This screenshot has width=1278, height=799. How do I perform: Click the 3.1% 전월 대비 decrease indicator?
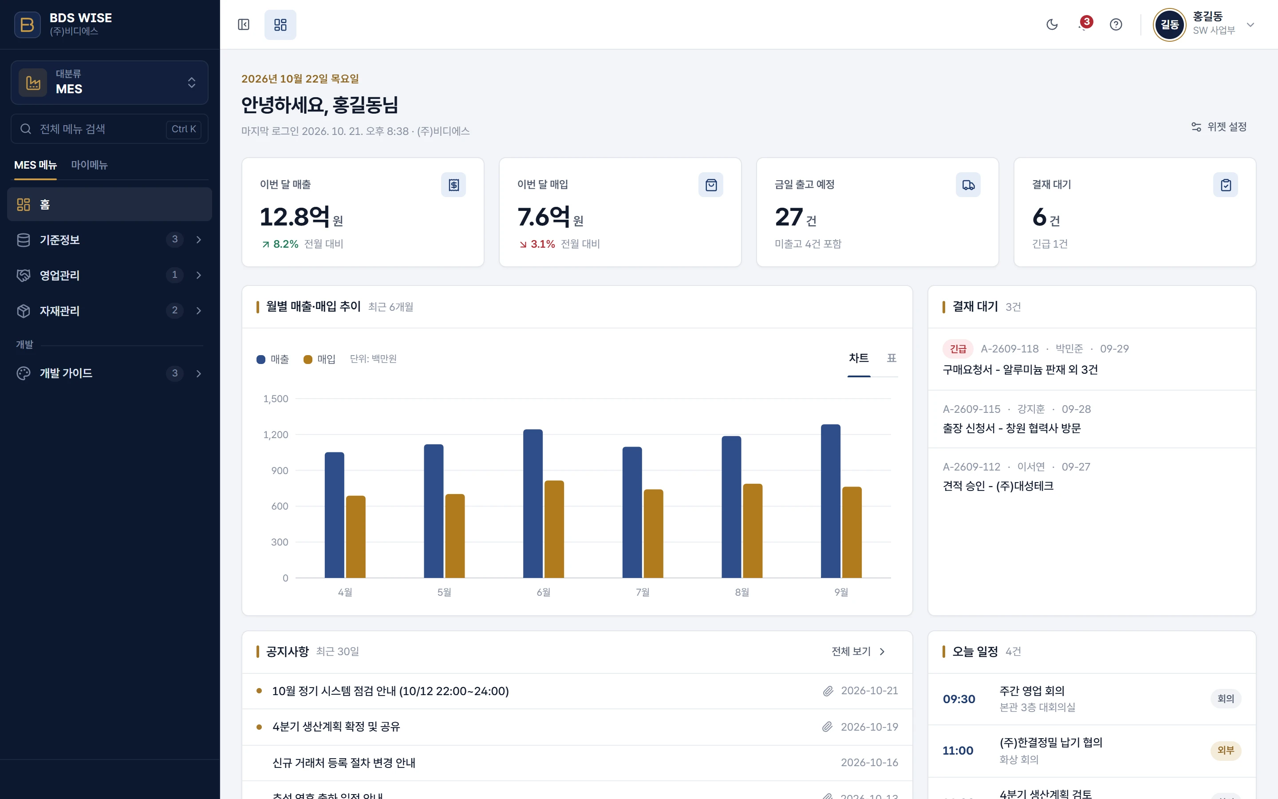coord(559,244)
